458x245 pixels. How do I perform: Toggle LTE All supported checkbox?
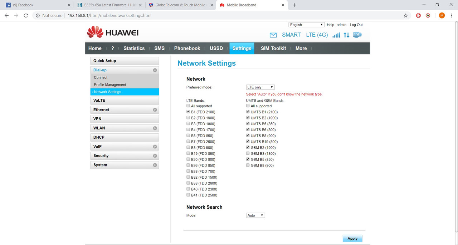pyautogui.click(x=188, y=106)
